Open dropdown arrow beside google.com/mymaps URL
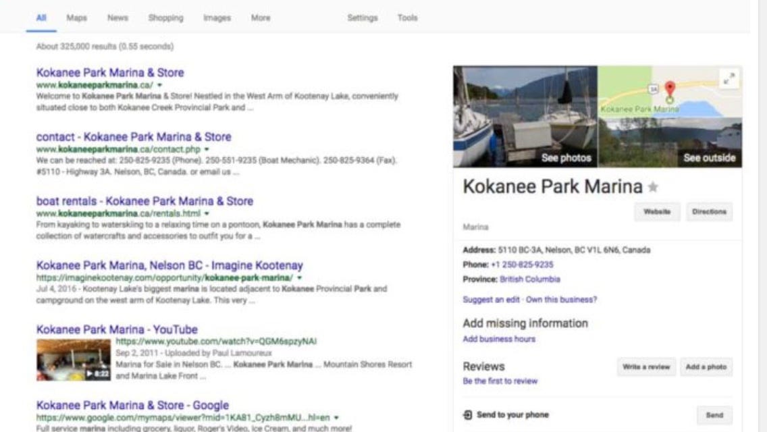 point(336,418)
